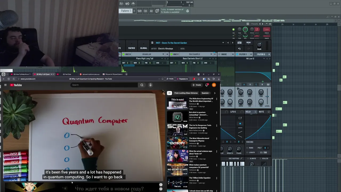Image resolution: width=341 pixels, height=192 pixels.
Task: Toggle the OSC C enable light
Action: click(171, 54)
